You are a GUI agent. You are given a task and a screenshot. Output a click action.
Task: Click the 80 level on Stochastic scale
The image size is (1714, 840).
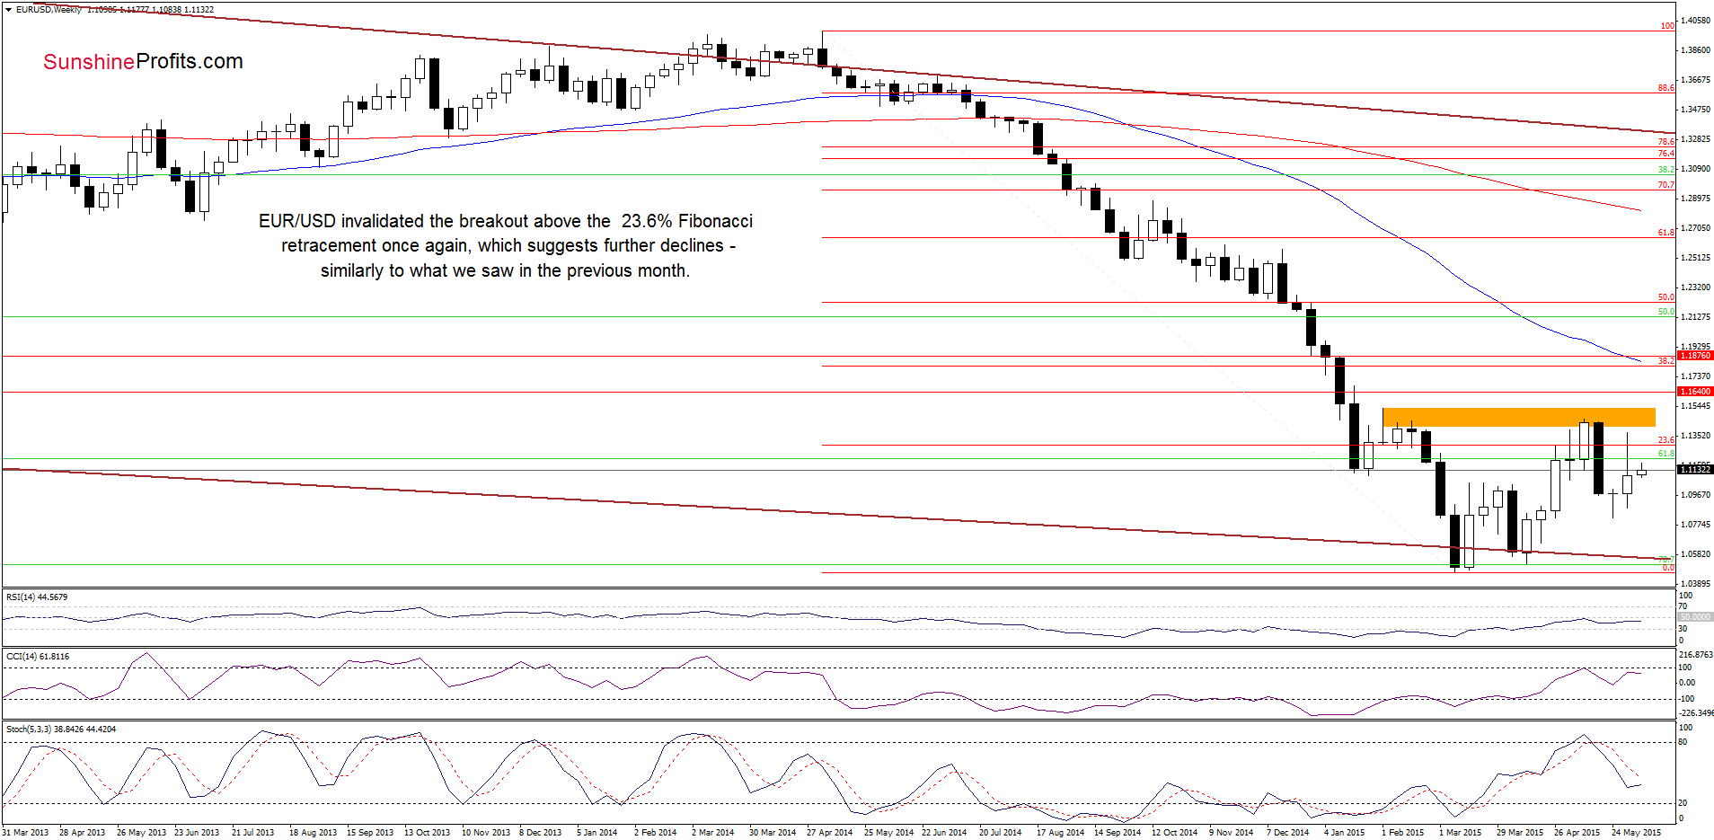point(1683,742)
